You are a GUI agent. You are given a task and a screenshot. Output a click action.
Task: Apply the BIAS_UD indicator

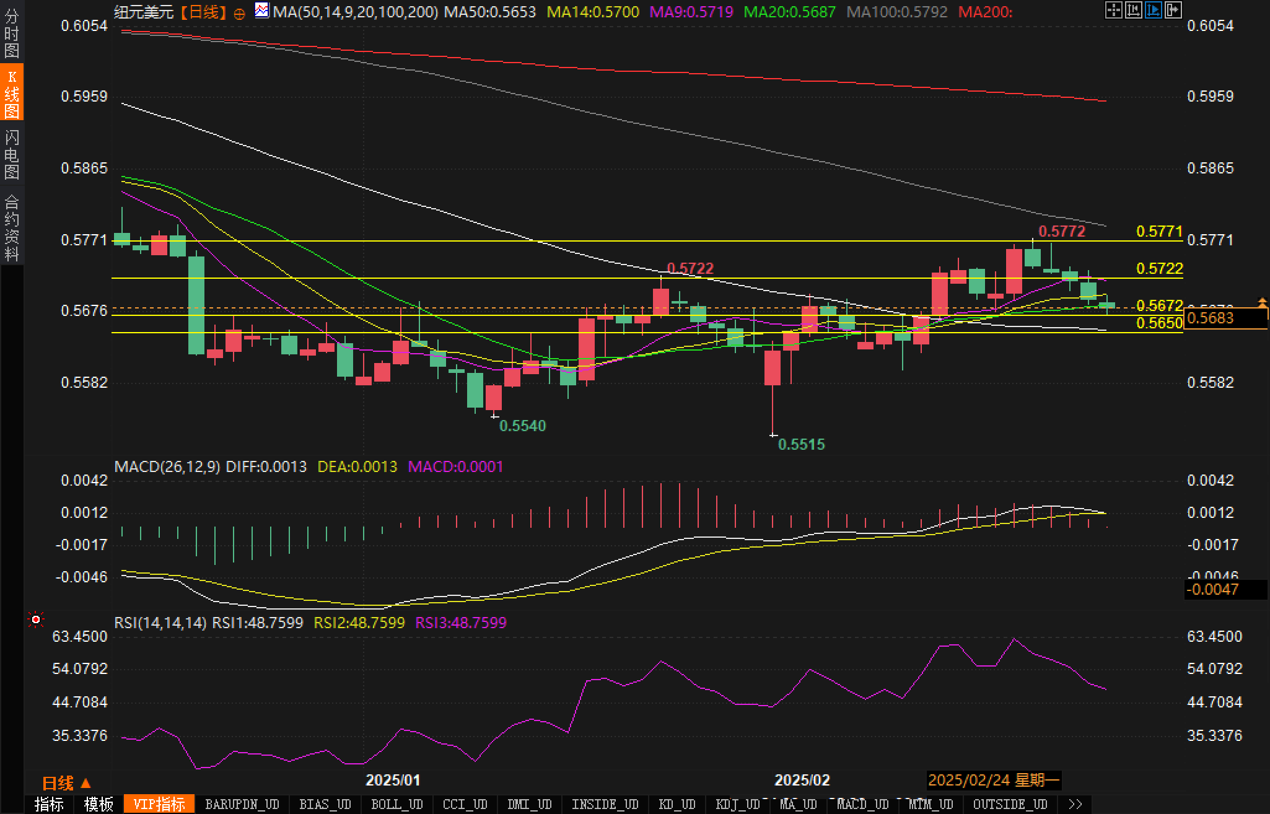point(325,804)
